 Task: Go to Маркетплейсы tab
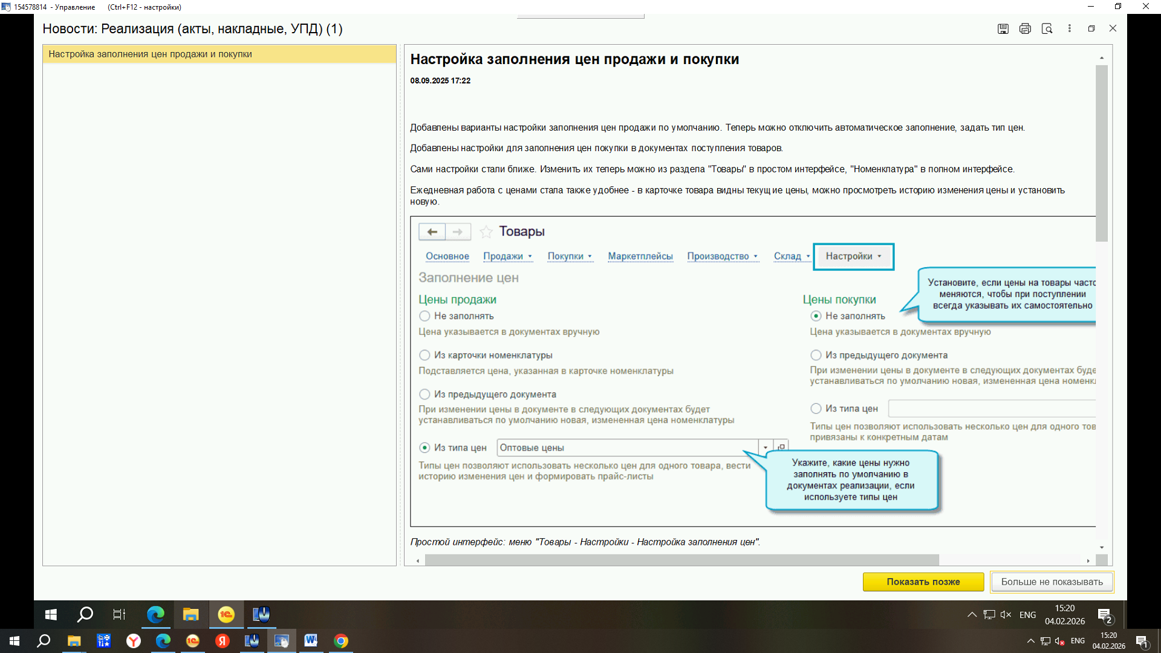640,256
